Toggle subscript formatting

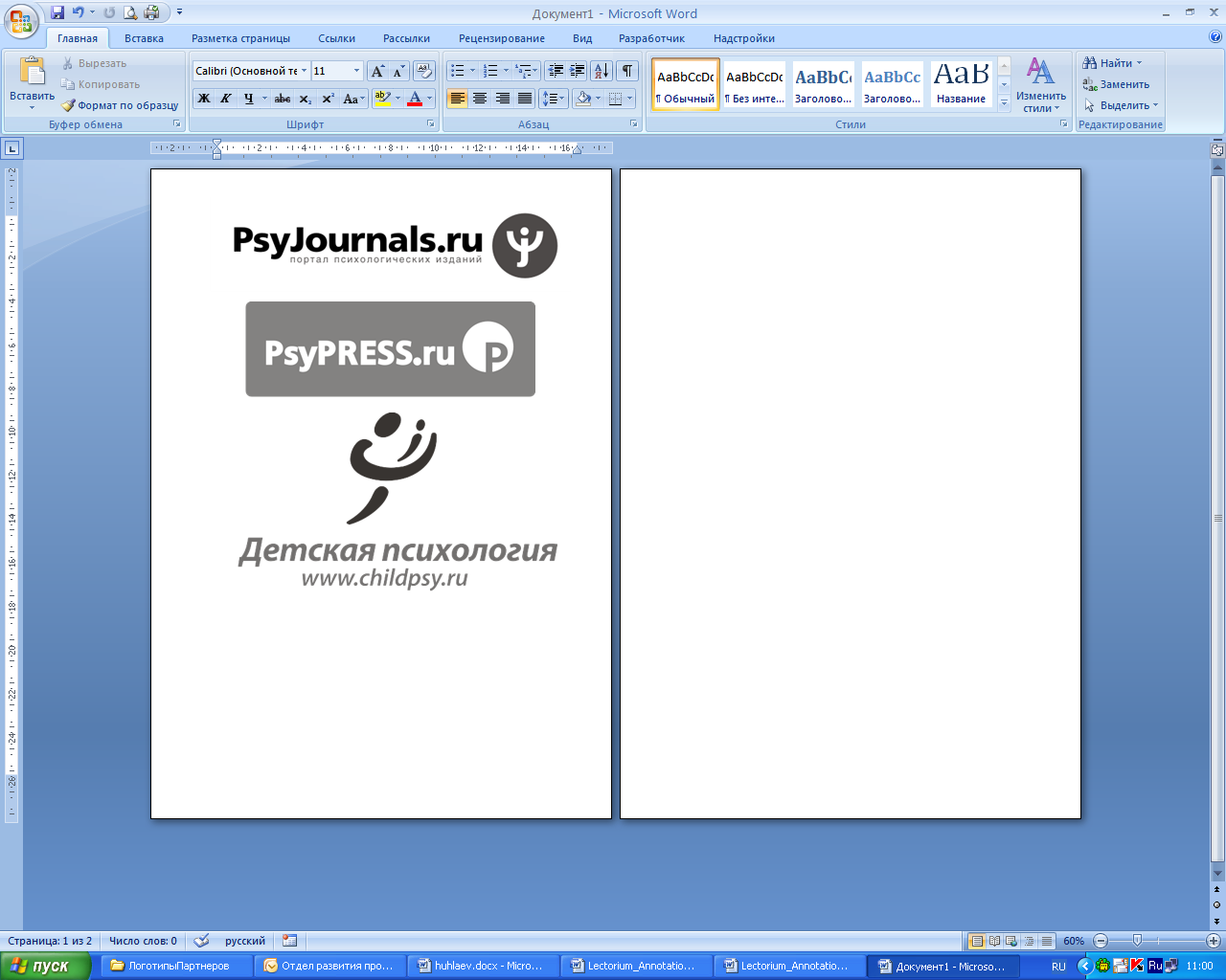305,98
